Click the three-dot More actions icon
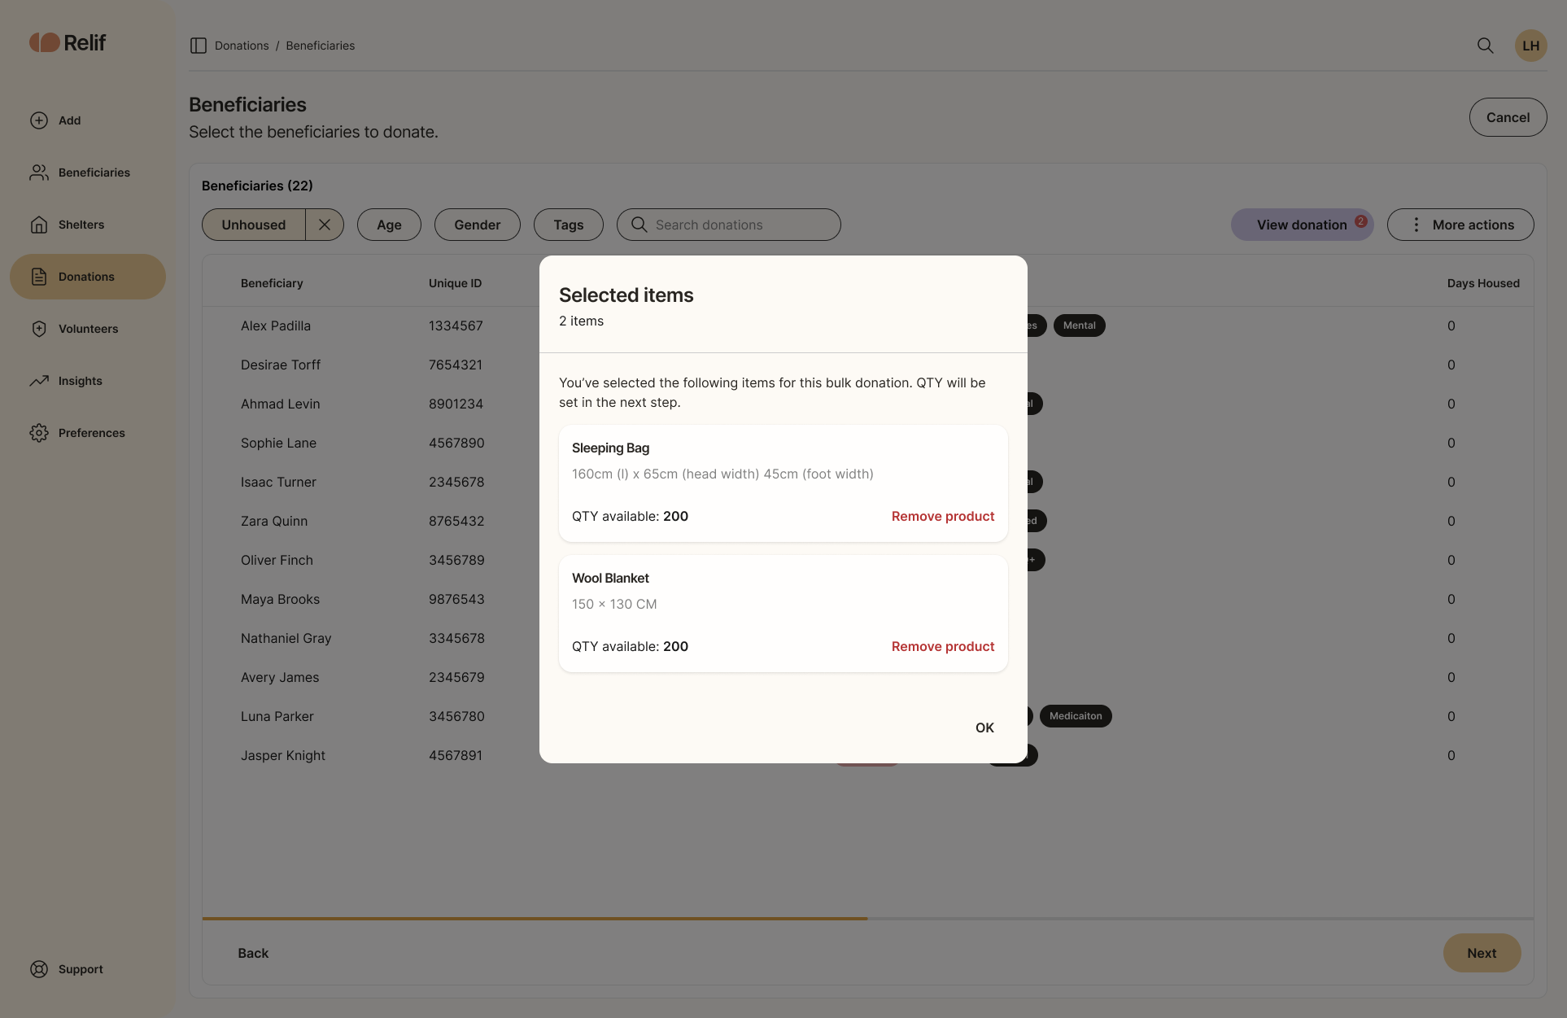1567x1018 pixels. [x=1416, y=225]
